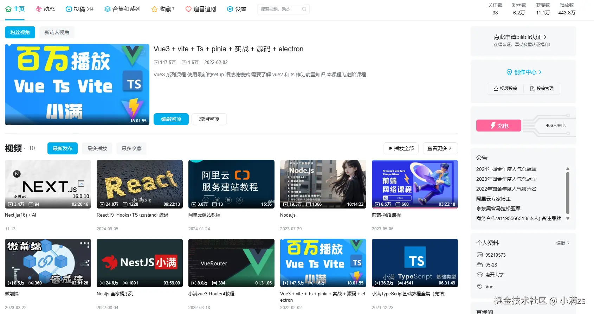Open the 阿里云建站教程 title link
Viewport: 594px width, 314px height.
204,215
